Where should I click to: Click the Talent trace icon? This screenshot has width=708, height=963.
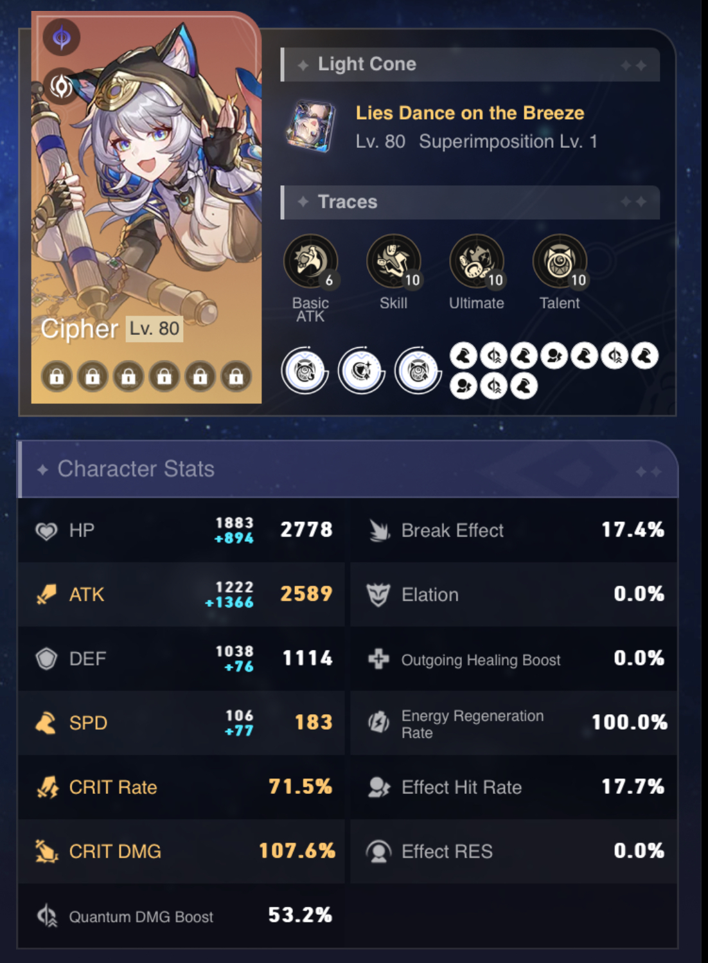560,262
